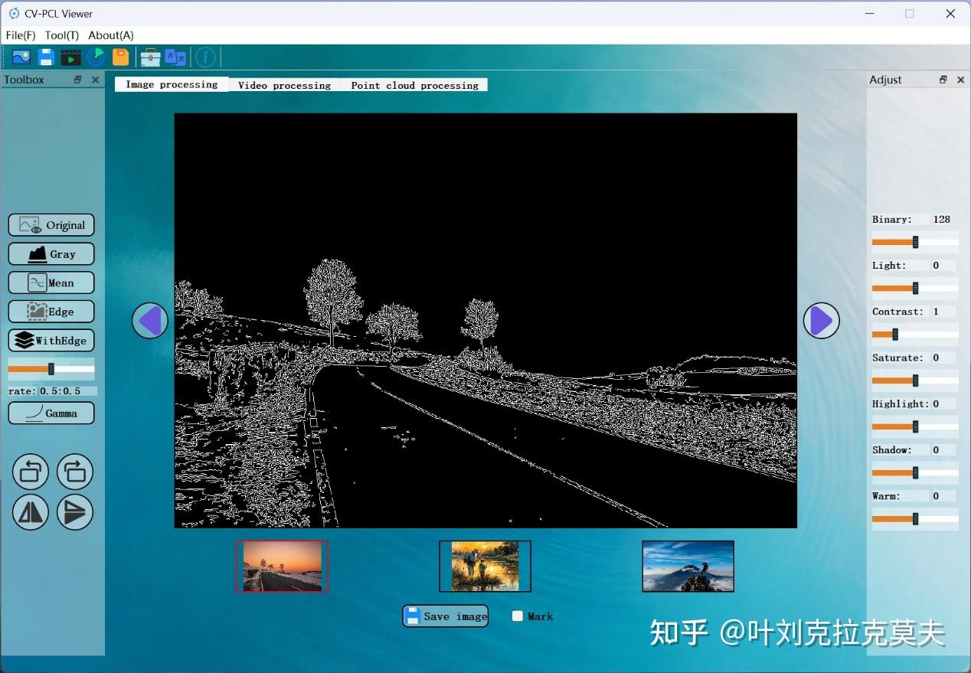Rotate the image left with the rotate icon
This screenshot has width=971, height=673.
coord(31,471)
